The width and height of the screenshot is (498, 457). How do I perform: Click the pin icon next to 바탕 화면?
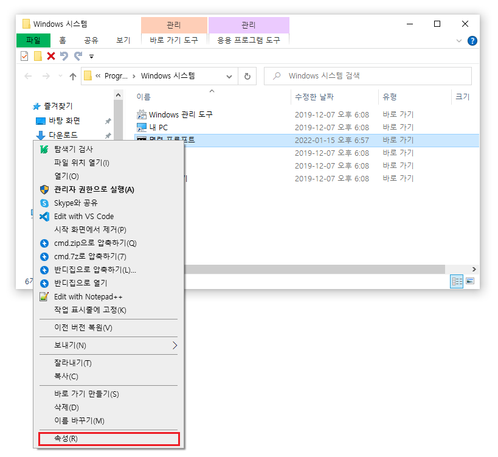click(108, 121)
